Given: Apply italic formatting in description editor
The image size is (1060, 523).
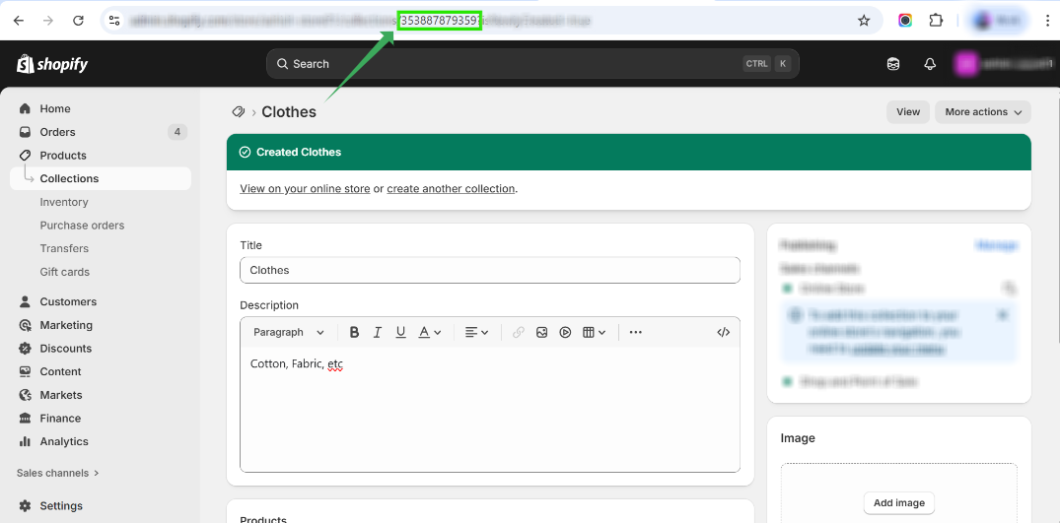Looking at the screenshot, I should click(x=378, y=332).
